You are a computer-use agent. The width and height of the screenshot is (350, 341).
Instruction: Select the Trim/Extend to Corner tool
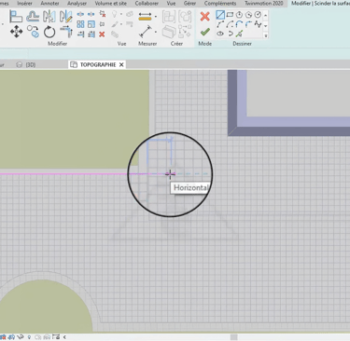tap(66, 32)
